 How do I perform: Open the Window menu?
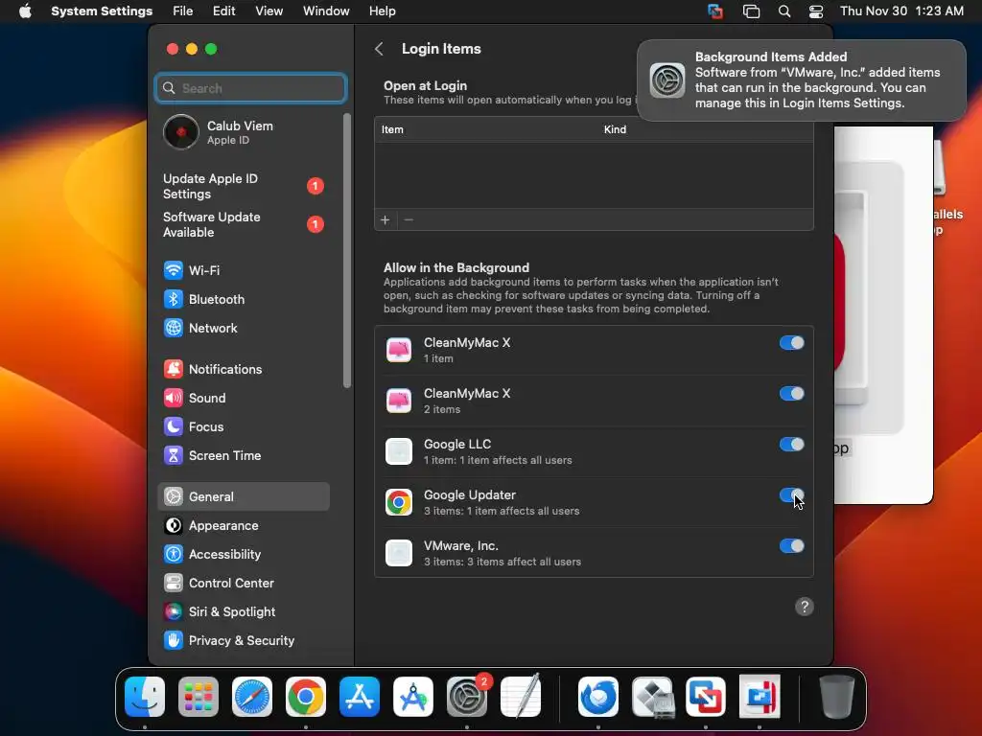coord(326,11)
